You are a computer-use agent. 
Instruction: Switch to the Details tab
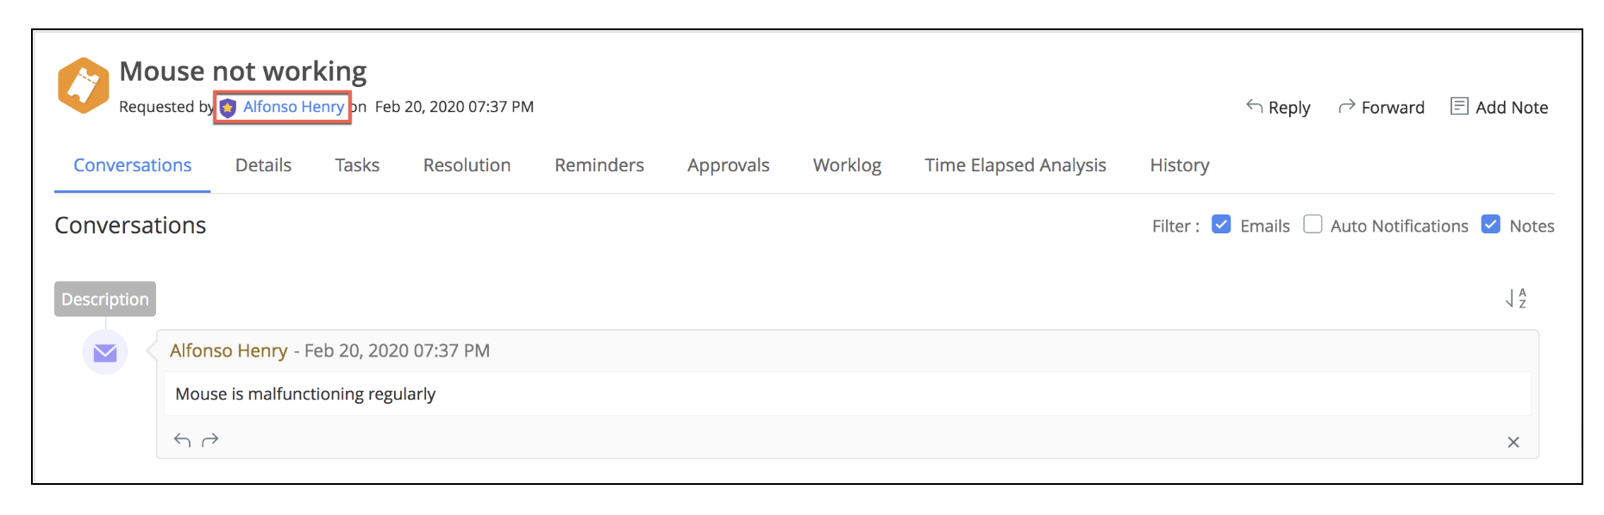click(x=263, y=165)
